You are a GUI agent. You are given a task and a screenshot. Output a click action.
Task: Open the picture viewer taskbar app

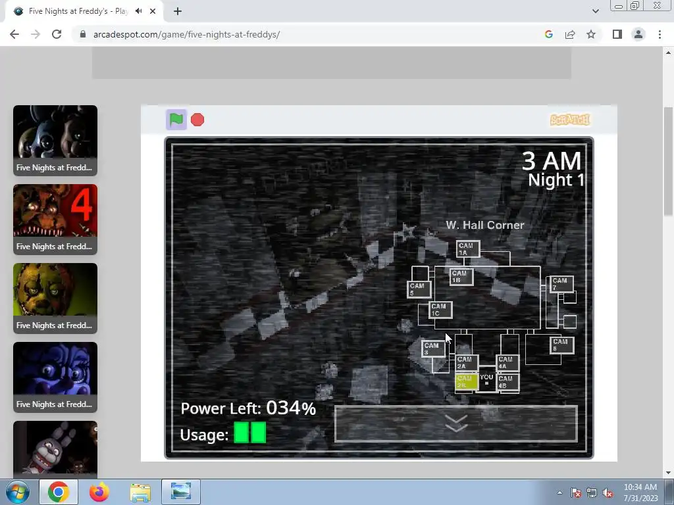pos(181,492)
